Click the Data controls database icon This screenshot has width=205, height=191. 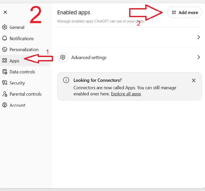tap(5, 72)
